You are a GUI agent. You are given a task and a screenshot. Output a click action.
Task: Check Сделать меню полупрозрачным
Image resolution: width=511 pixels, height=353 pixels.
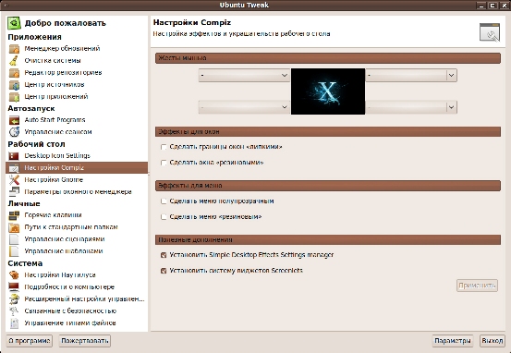[164, 201]
